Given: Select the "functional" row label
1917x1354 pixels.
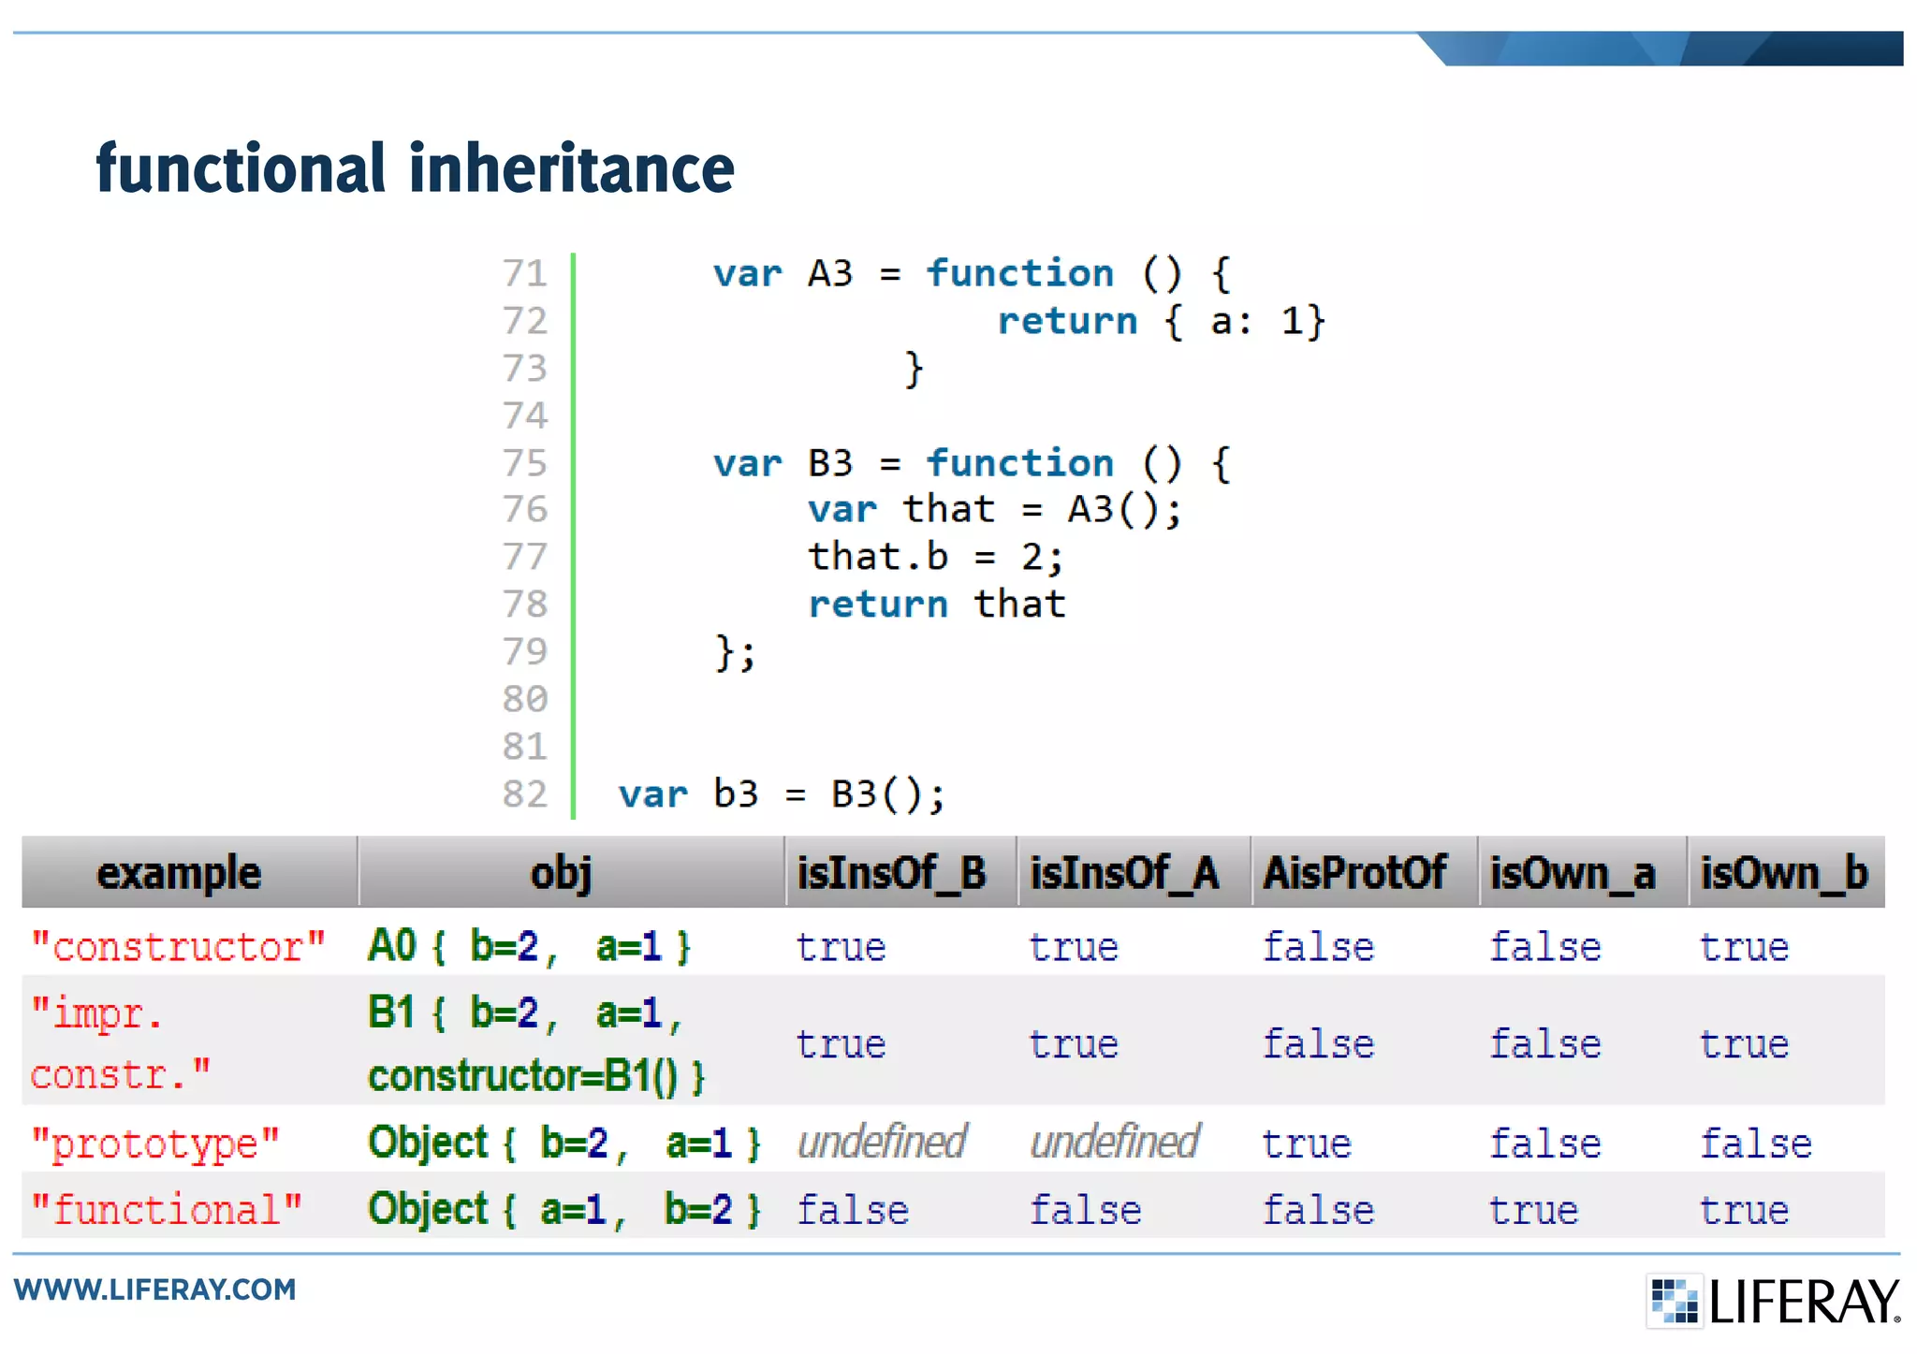Looking at the screenshot, I should click(168, 1210).
